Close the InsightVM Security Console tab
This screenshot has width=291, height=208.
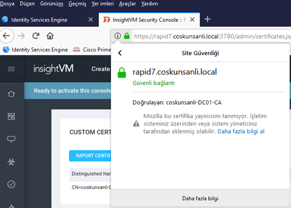point(192,20)
